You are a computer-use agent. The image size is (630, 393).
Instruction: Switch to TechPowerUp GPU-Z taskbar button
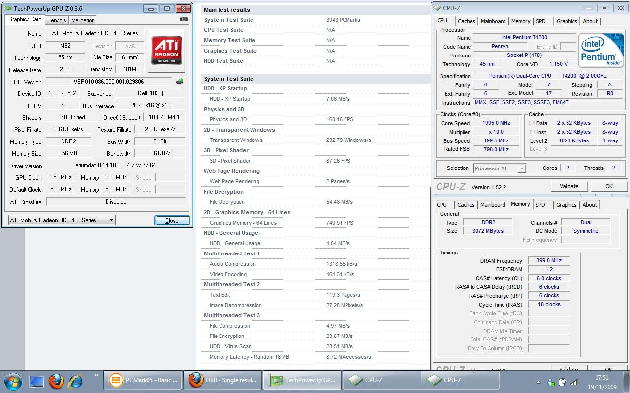302,380
